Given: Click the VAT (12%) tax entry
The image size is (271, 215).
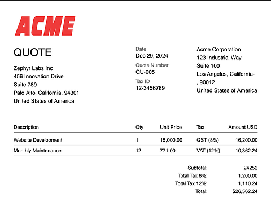Looking at the screenshot, I should (x=208, y=151).
